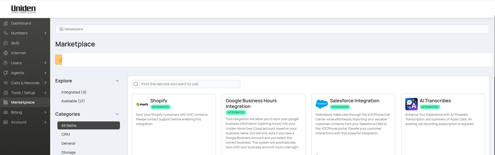
Task: Select the All Items category
Action: (x=89, y=126)
